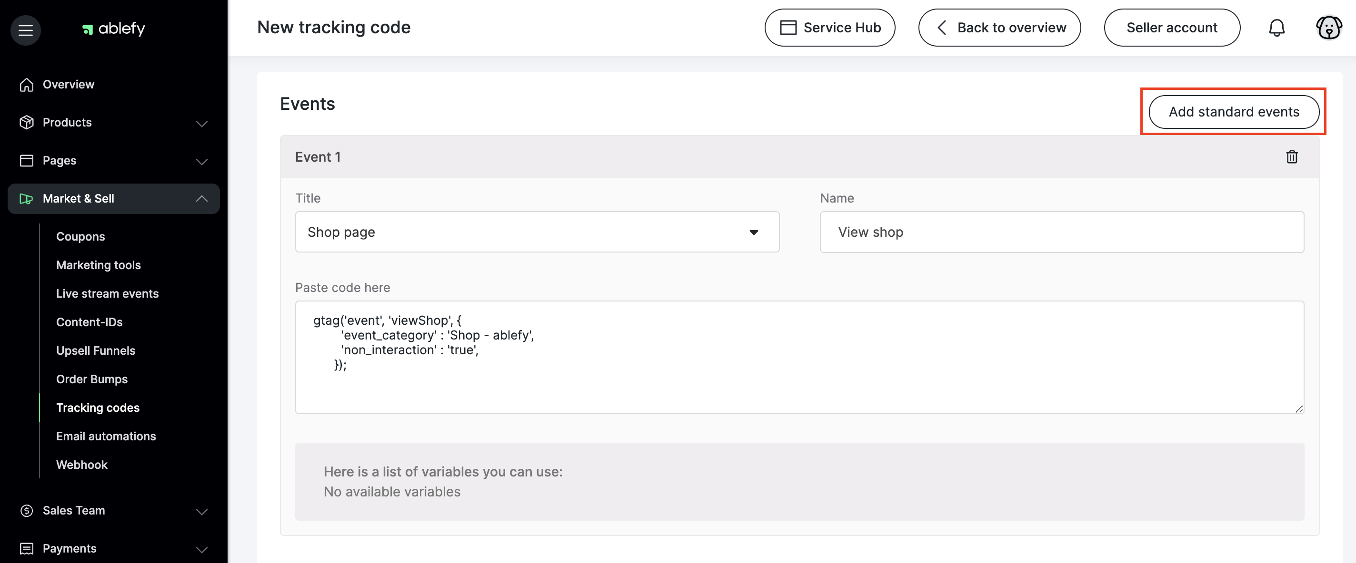Open Live stream events

tap(108, 293)
